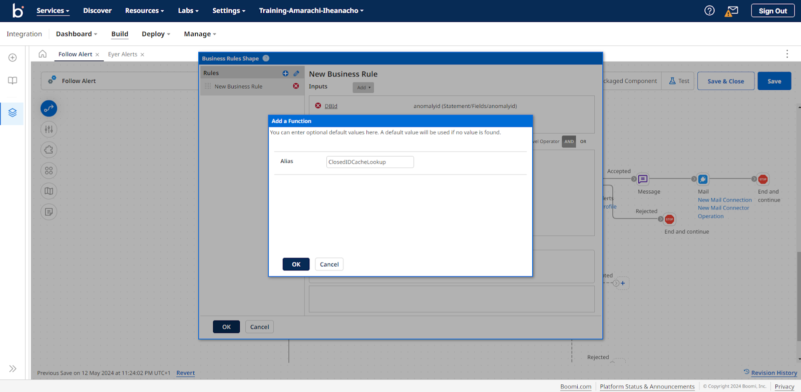801x392 pixels.
Task: Open the Settings dropdown menu
Action: tap(229, 10)
